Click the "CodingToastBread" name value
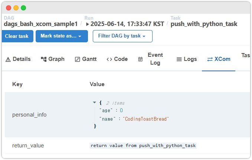This screenshot has height=160, width=252. 145,119
